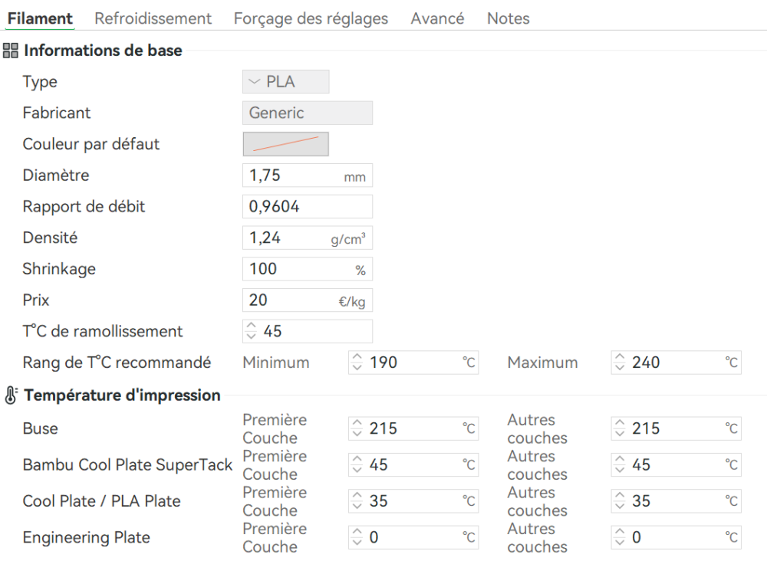767x561 pixels.
Task: Open the Type PLA dropdown
Action: tap(285, 82)
